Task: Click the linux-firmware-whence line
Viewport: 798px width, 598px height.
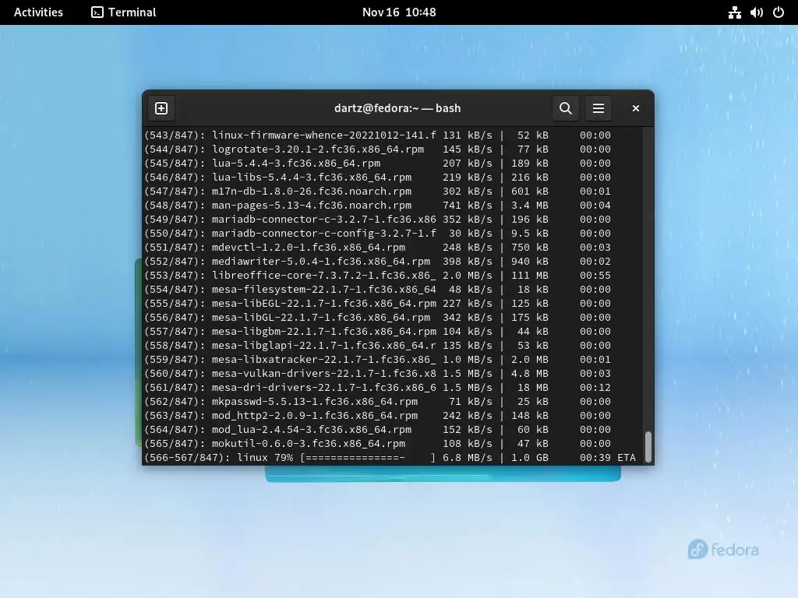Action: tap(377, 135)
